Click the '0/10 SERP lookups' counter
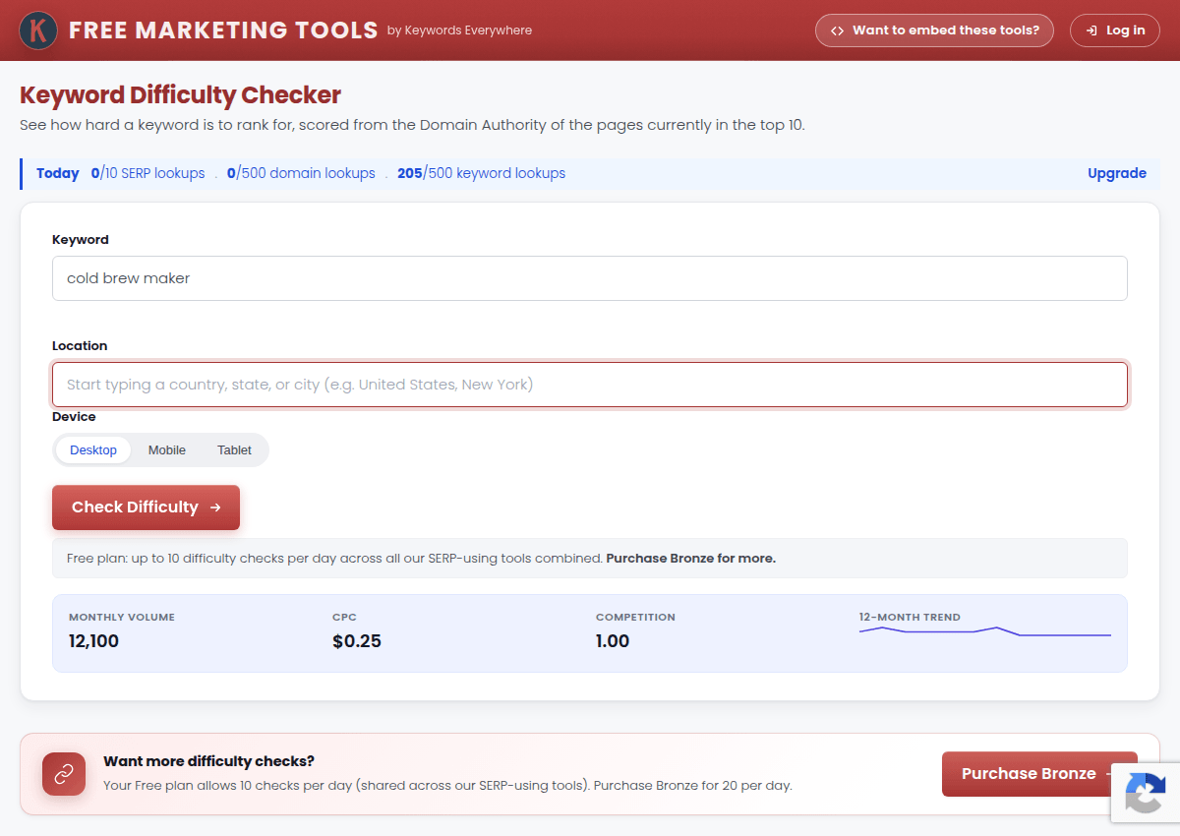Image resolution: width=1180 pixels, height=836 pixels. click(x=147, y=173)
